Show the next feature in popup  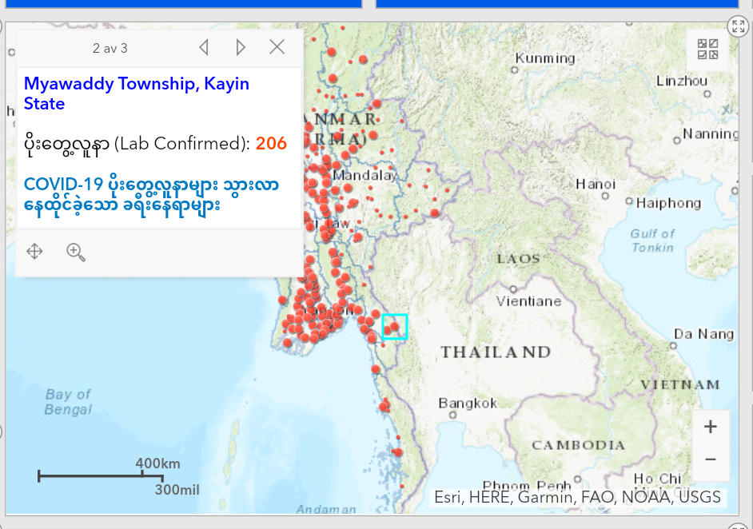pyautogui.click(x=241, y=48)
